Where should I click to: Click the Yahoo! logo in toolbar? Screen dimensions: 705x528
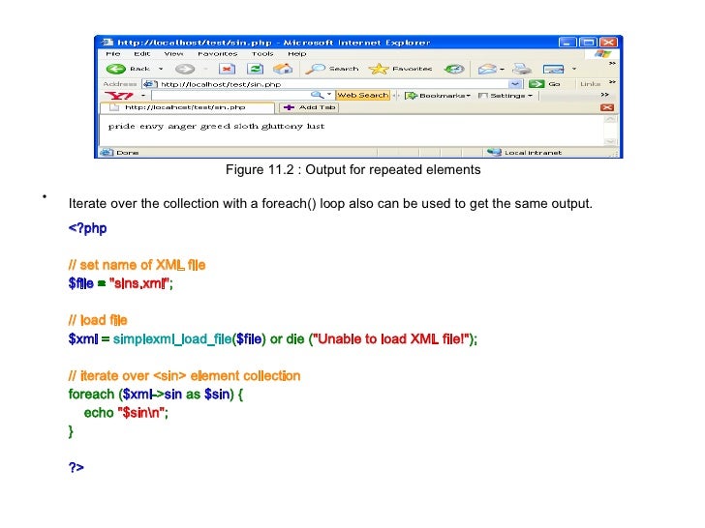click(119, 96)
